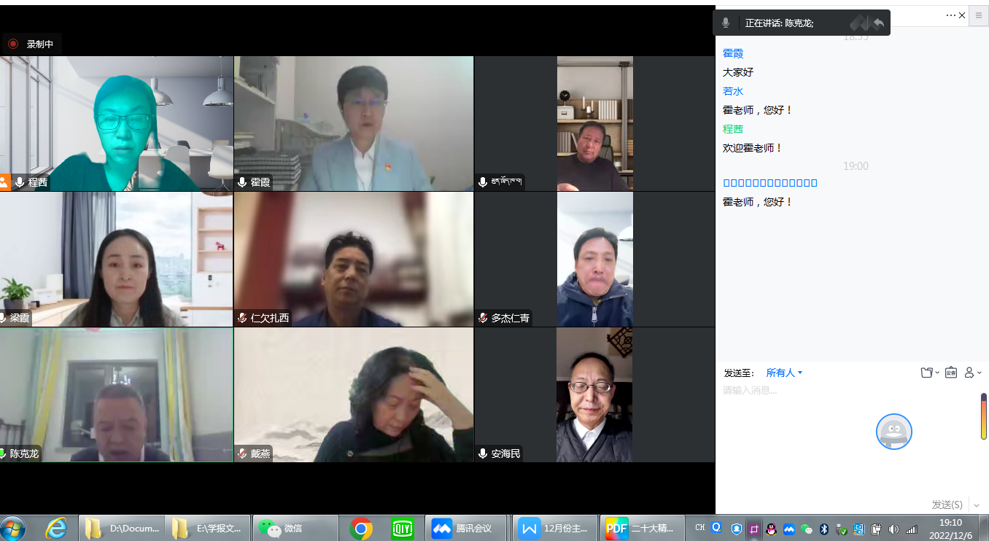This screenshot has height=541, width=989.
Task: Launch the iQIYI icon in taskbar
Action: click(x=402, y=528)
